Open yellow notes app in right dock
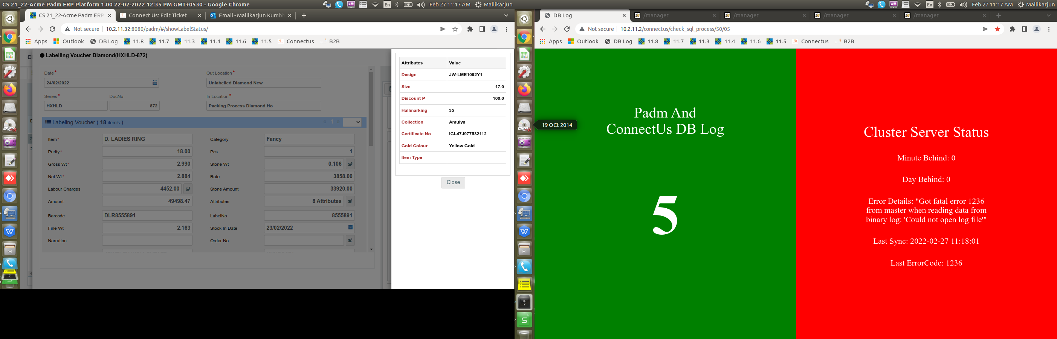This screenshot has height=339, width=1057. [x=524, y=284]
